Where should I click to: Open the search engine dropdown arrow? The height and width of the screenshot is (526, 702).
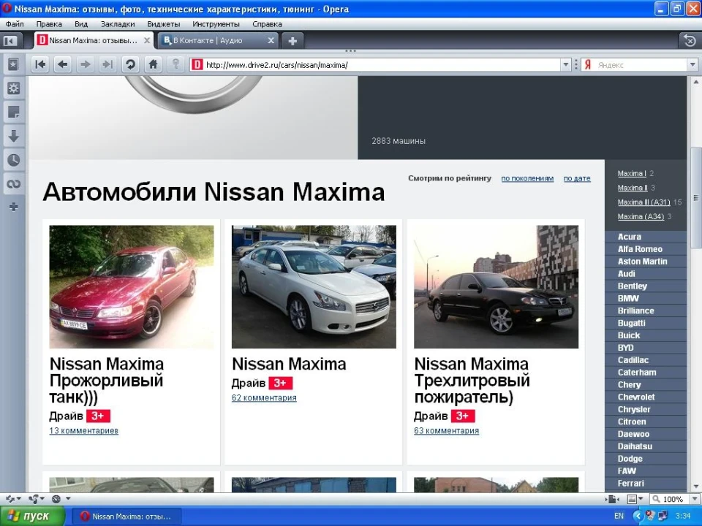point(692,65)
